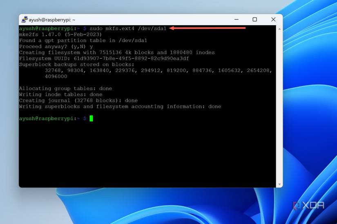Image resolution: width=337 pixels, height=224 pixels.
Task: Click 'Found a gpt partition table' line
Action: [83, 40]
